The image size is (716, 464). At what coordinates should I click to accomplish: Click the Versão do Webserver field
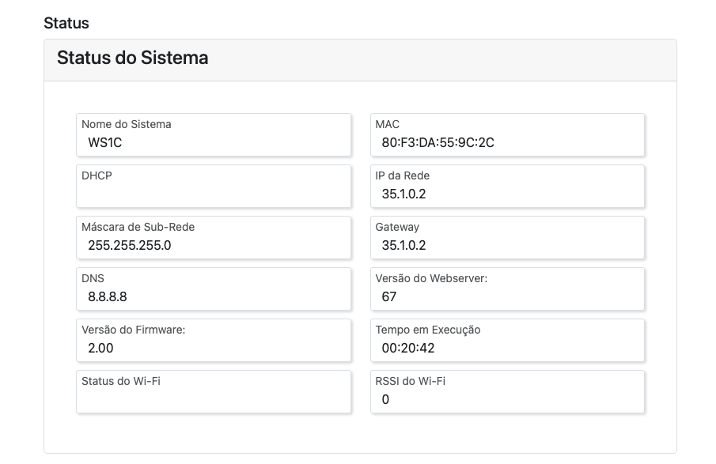[507, 289]
